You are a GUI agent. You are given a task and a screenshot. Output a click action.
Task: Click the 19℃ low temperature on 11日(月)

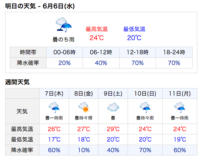click(x=180, y=140)
